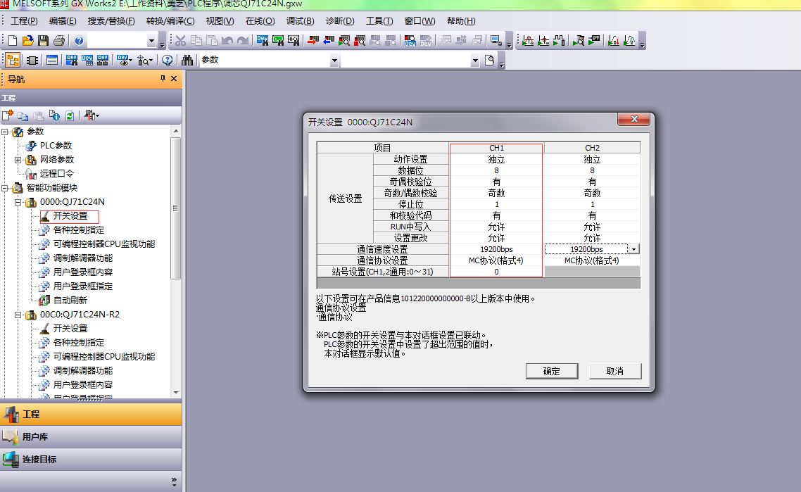This screenshot has width=801, height=492.
Task: Click New data icon in Navigation toolbar
Action: coord(8,115)
